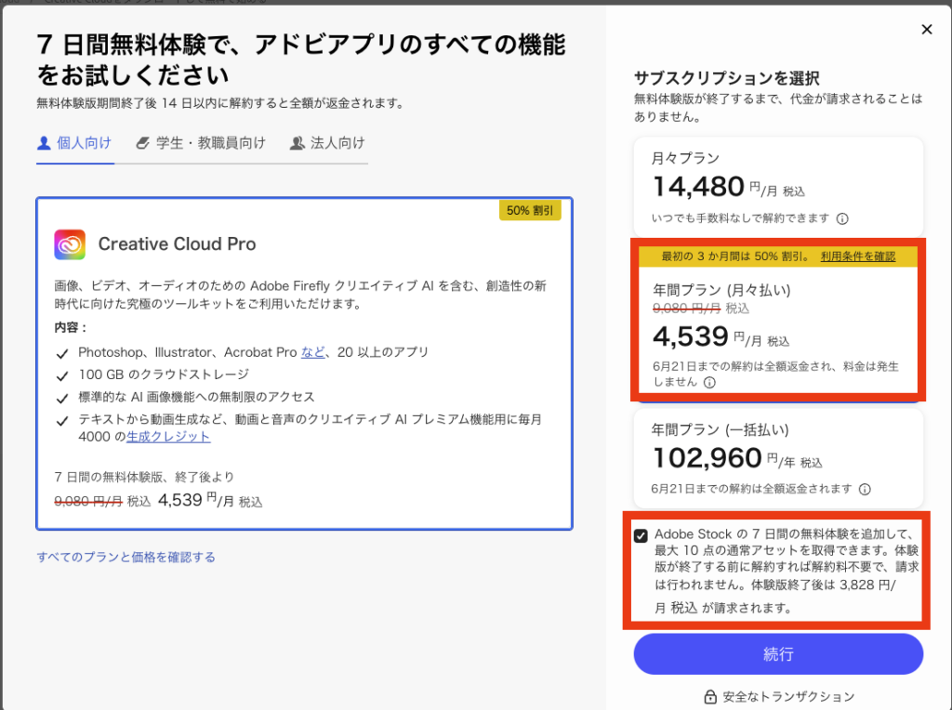952x710 pixels.
Task: Click the 続行 button
Action: (778, 654)
